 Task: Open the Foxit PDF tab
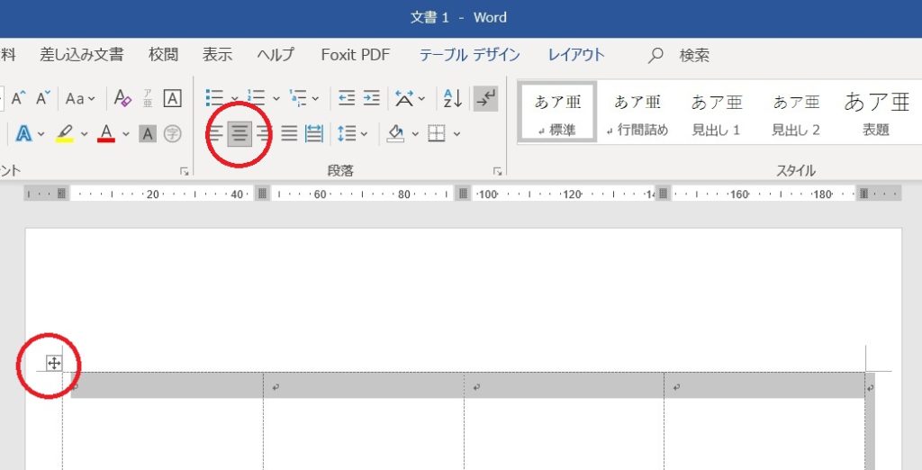[x=355, y=55]
